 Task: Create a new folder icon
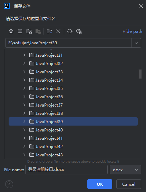[49, 31]
